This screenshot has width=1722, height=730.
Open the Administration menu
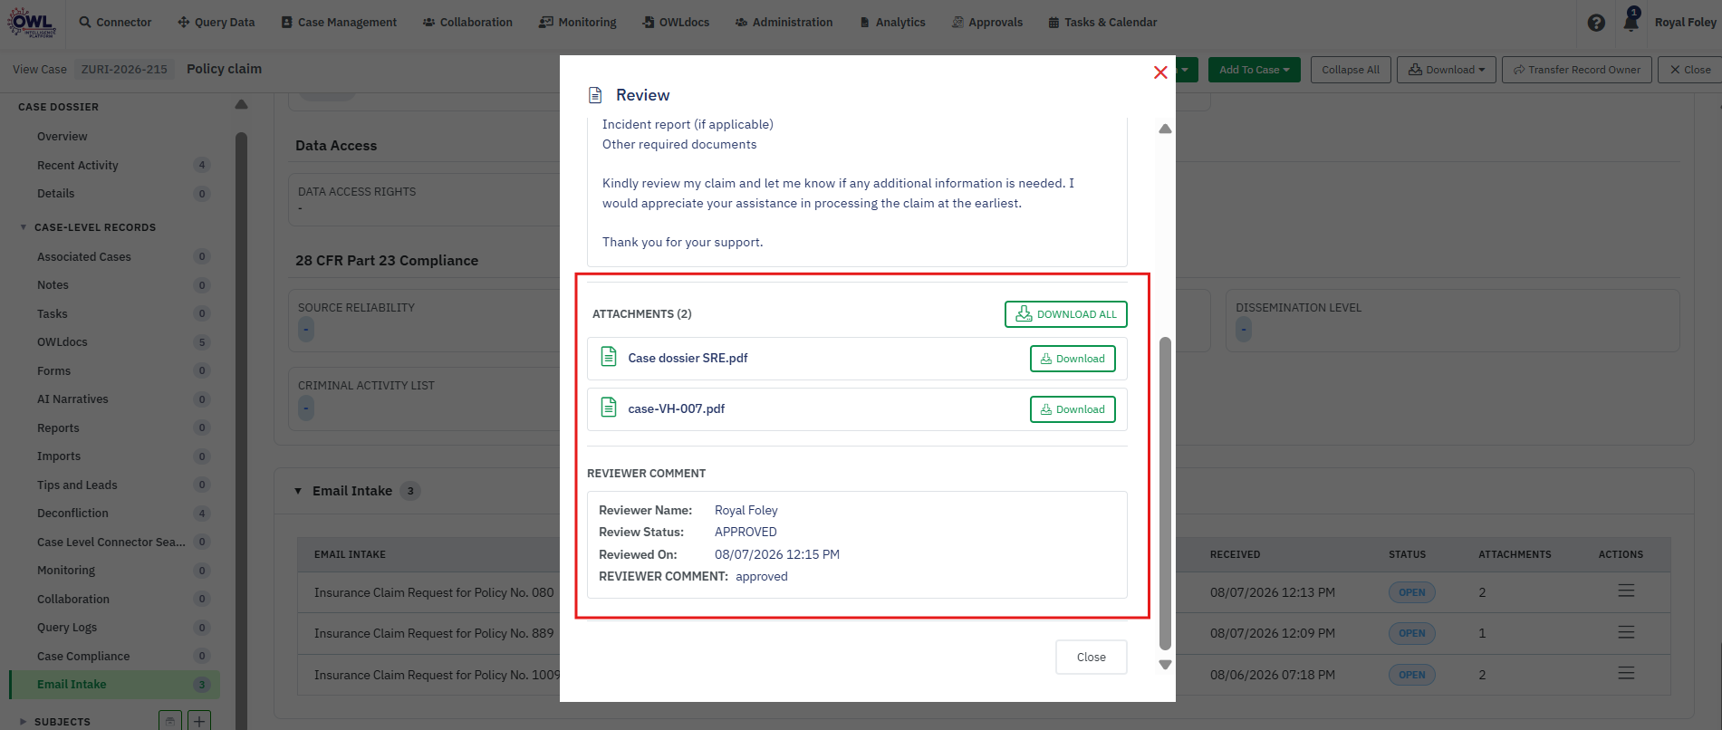tap(784, 23)
